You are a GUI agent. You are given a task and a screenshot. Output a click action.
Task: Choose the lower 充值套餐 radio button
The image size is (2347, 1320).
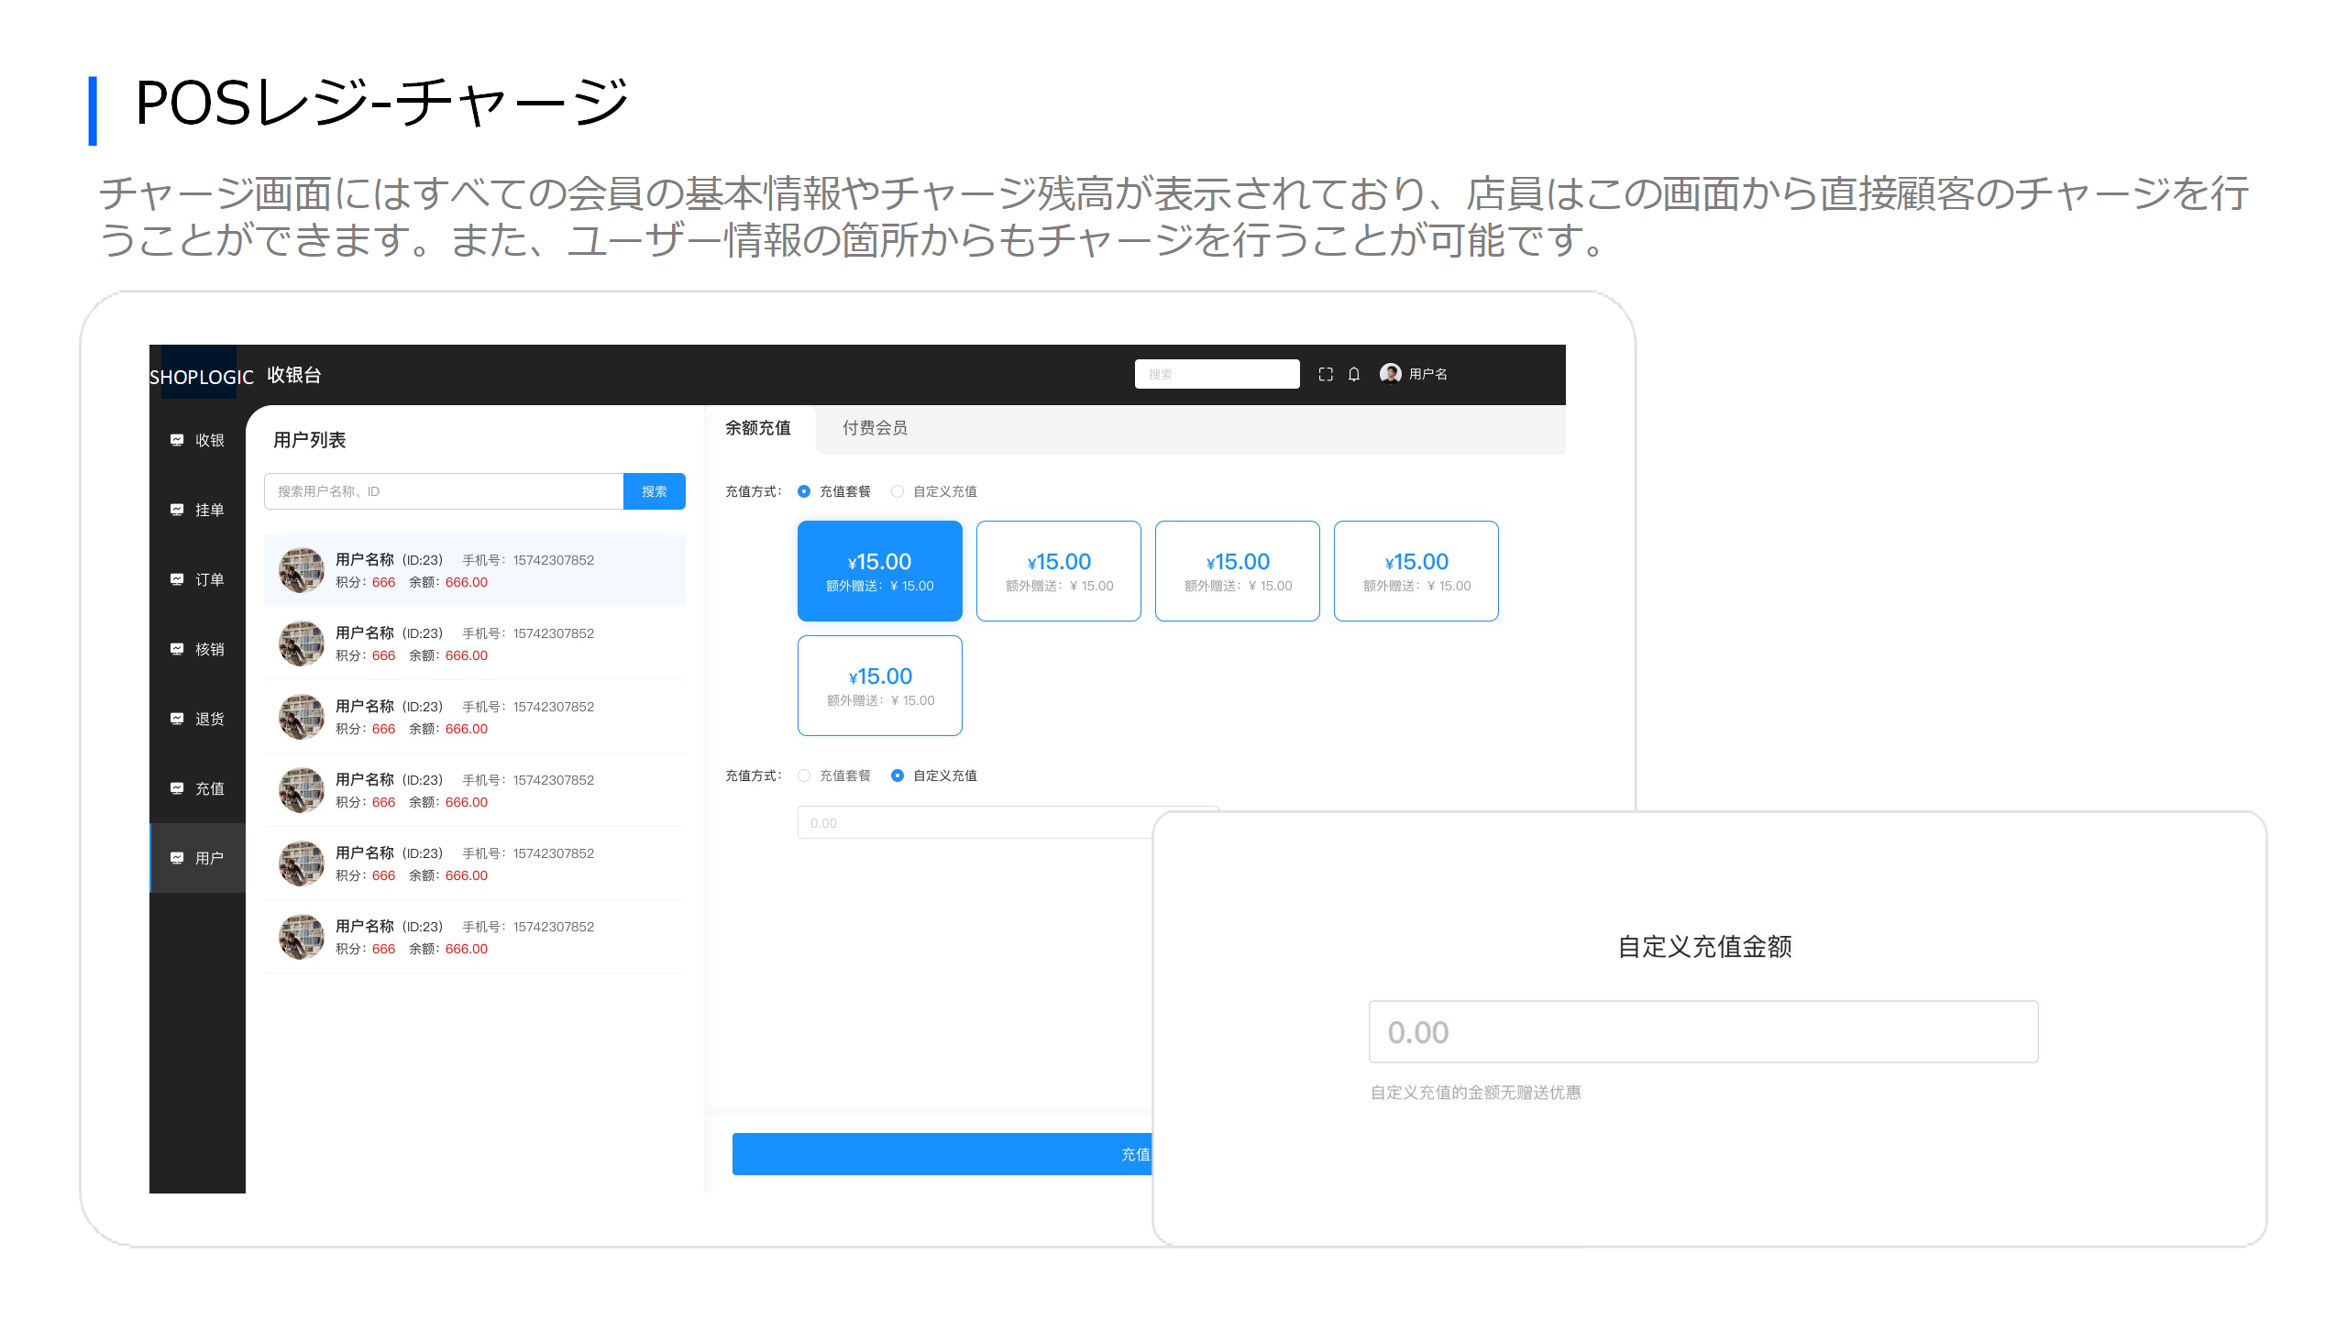pyautogui.click(x=804, y=775)
